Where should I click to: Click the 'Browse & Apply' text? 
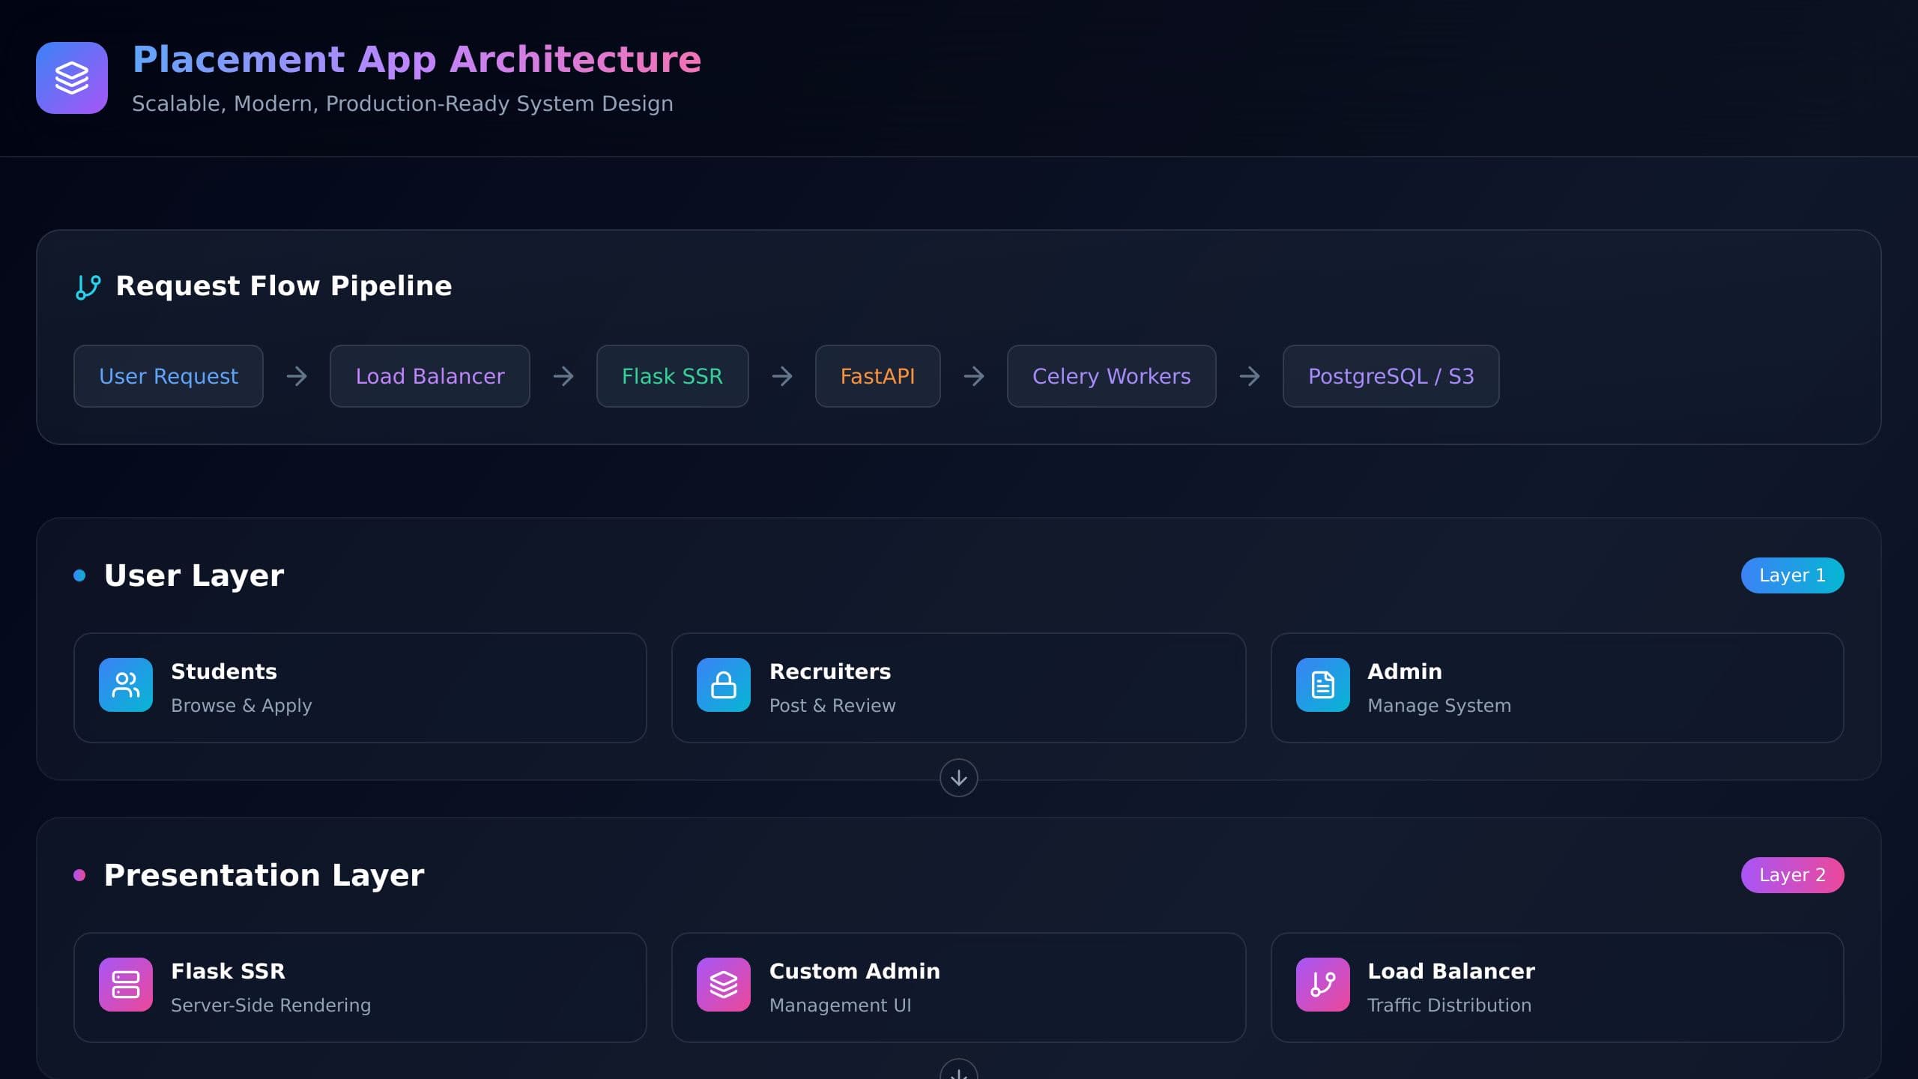241,706
